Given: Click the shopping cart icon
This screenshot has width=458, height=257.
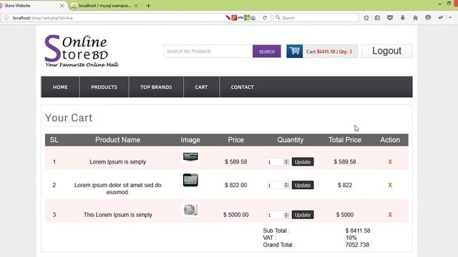Looking at the screenshot, I should 294,51.
